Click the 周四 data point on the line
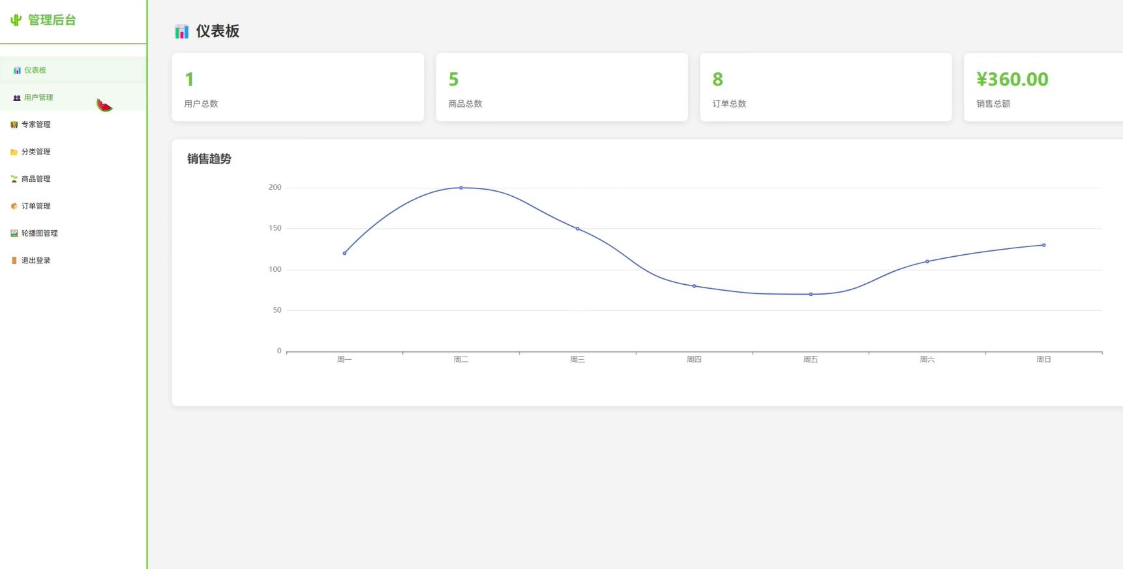 point(694,286)
